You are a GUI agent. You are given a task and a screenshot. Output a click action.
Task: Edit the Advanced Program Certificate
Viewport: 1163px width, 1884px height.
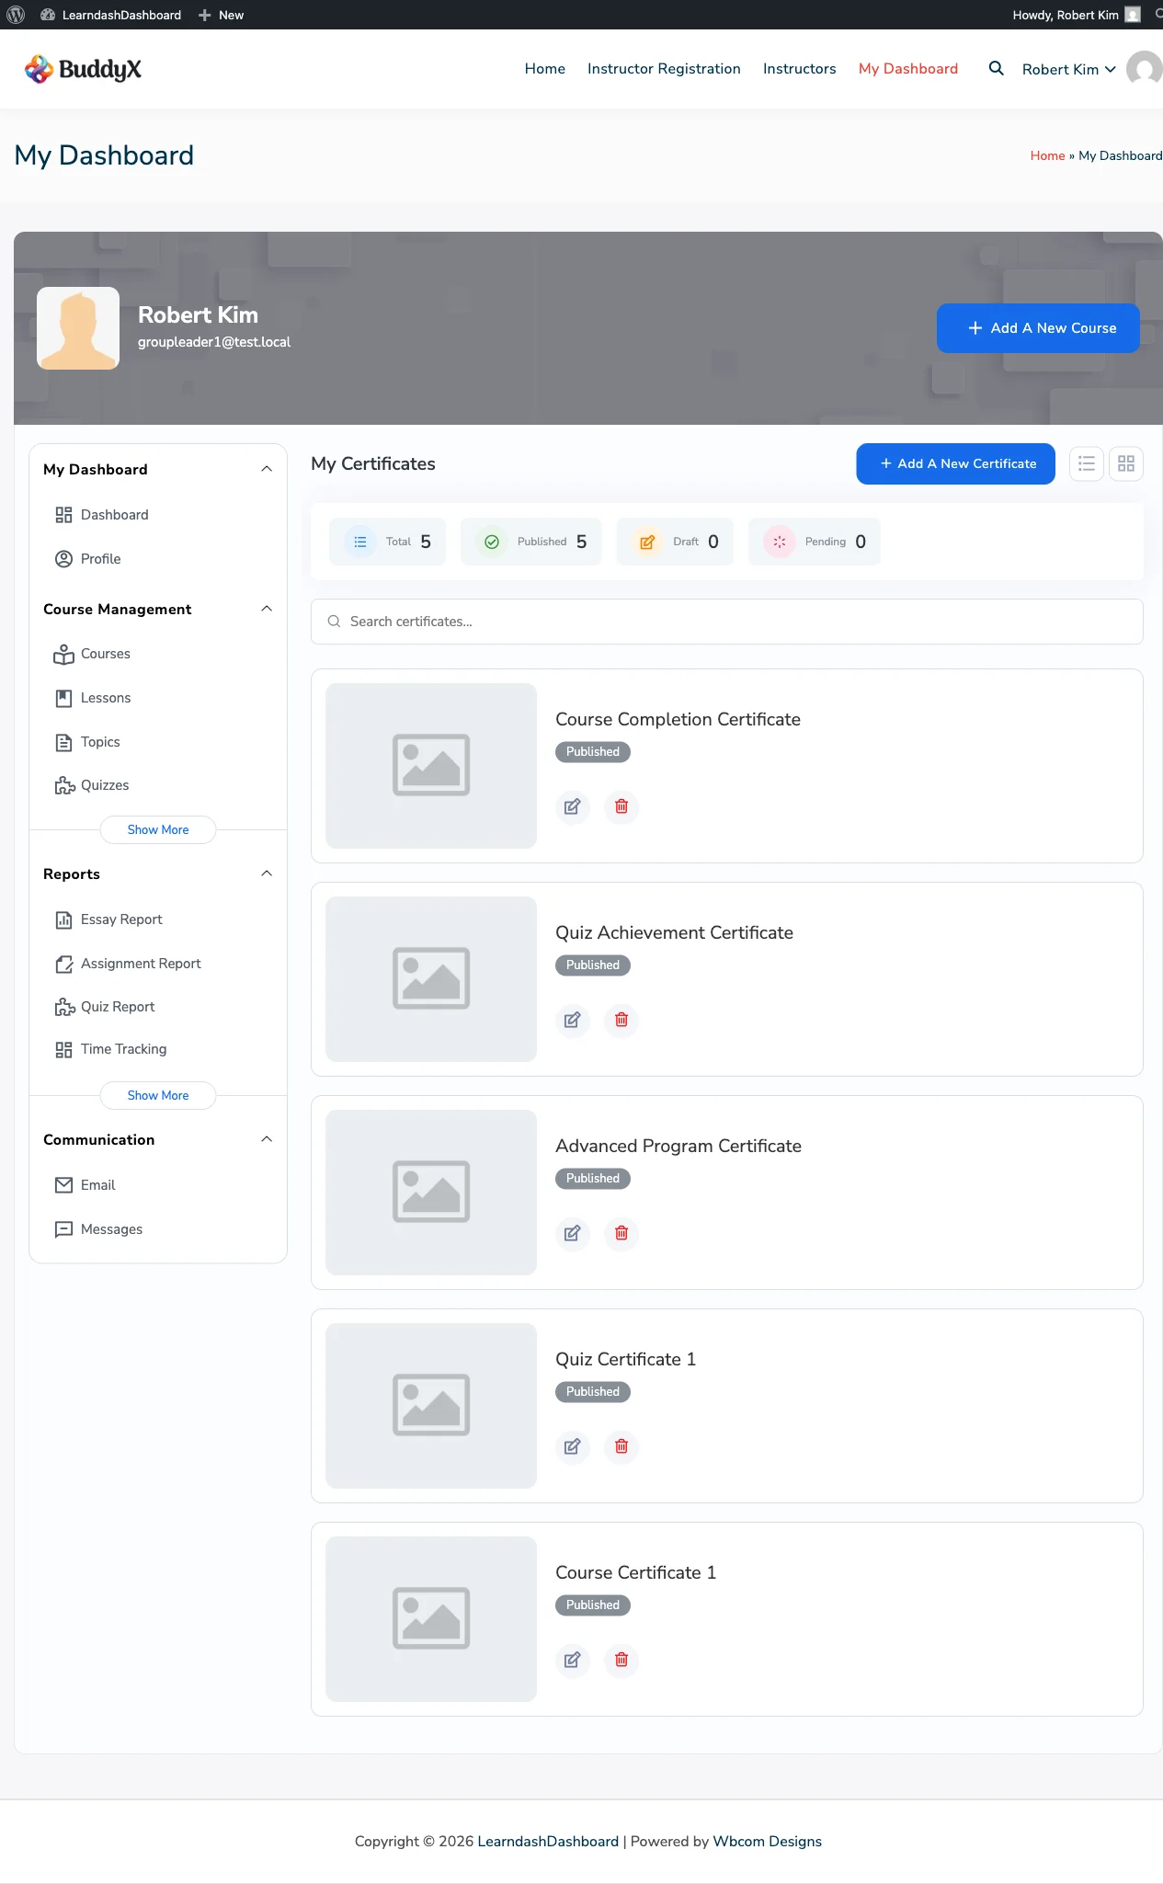coord(572,1233)
